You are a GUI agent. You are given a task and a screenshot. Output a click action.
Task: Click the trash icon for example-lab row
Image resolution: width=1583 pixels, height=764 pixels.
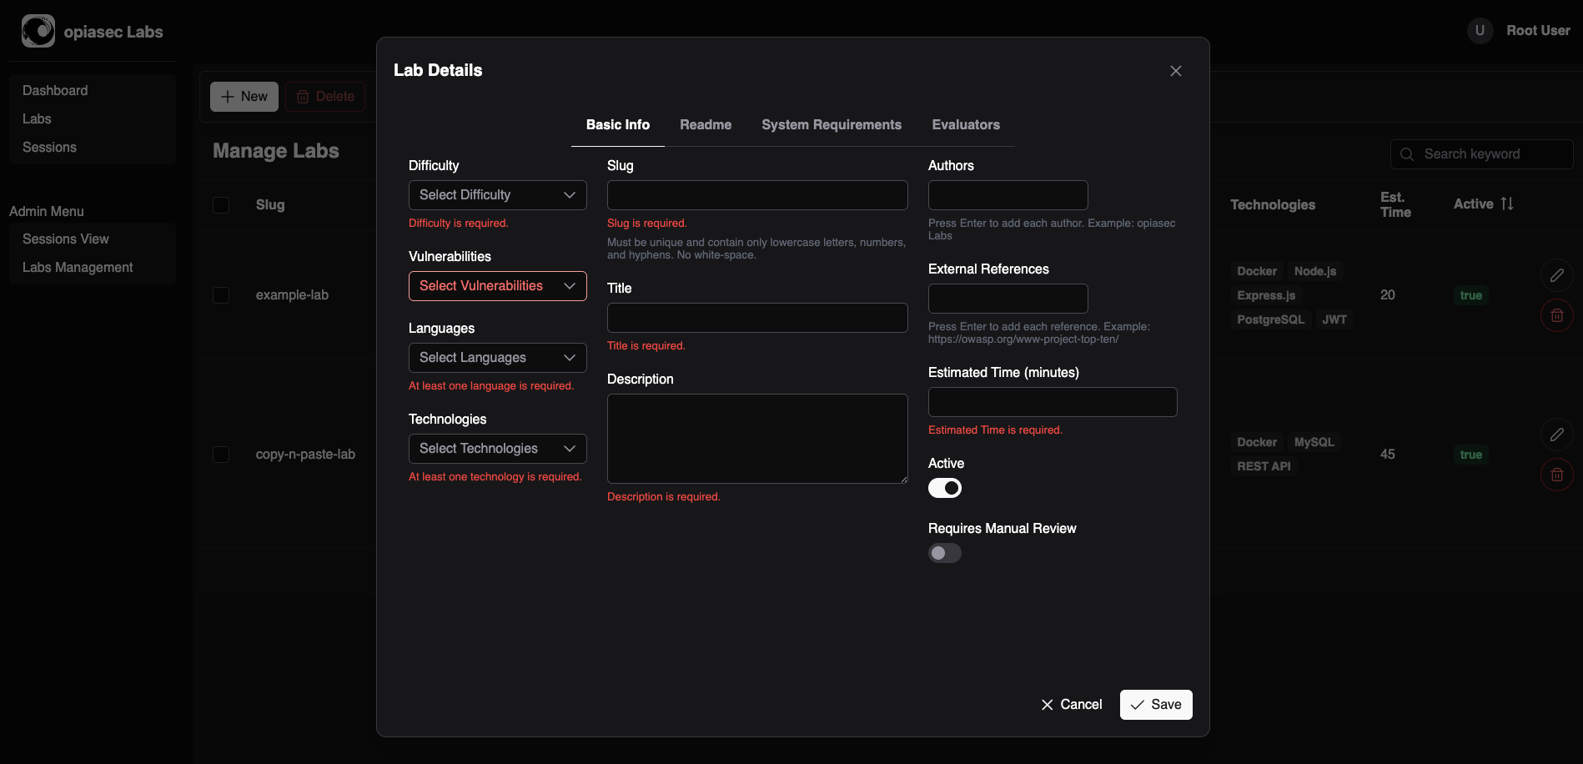tap(1557, 315)
